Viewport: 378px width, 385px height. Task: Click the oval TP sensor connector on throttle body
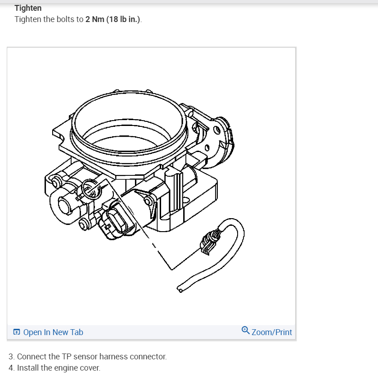[117, 220]
